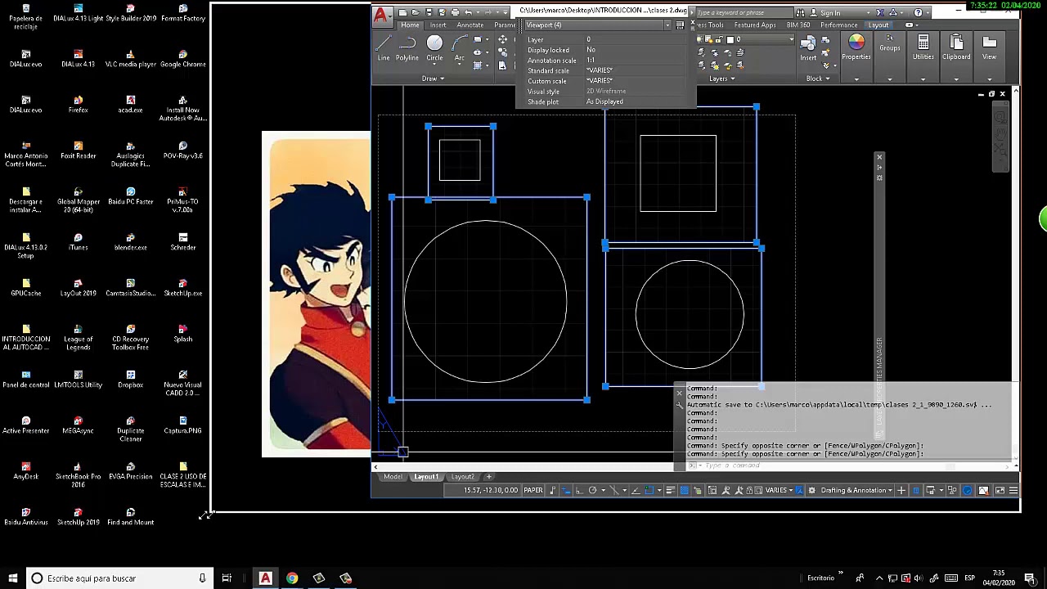Click the Performance ribbon tab
Screen dimensions: 1047x589
click(x=838, y=25)
